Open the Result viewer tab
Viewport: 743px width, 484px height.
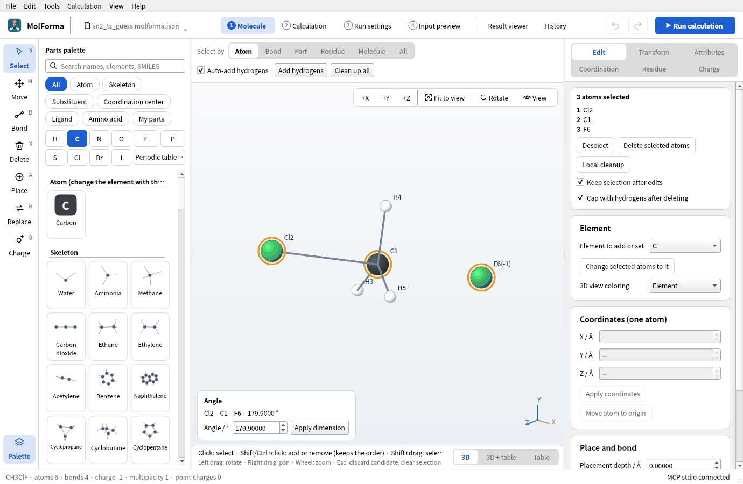[x=508, y=26]
